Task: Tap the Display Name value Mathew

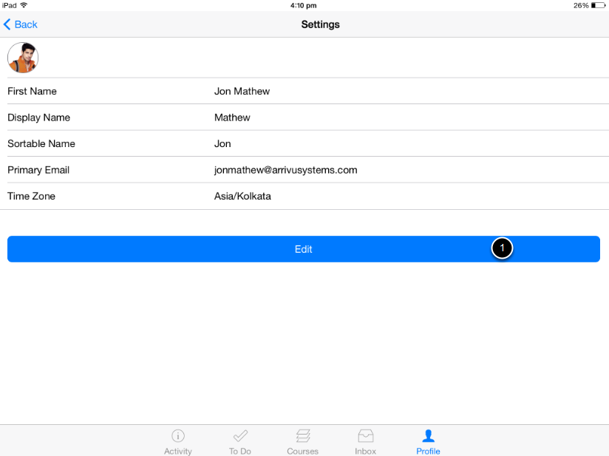Action: pos(232,118)
